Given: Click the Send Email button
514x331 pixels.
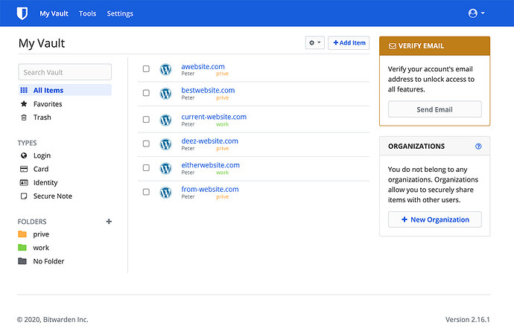Looking at the screenshot, I should pyautogui.click(x=435, y=109).
